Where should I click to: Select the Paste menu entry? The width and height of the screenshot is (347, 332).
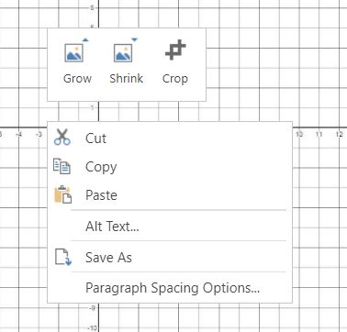170,195
